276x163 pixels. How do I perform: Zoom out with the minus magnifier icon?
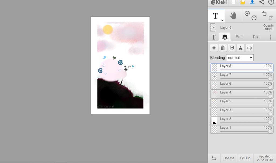pyautogui.click(x=254, y=18)
